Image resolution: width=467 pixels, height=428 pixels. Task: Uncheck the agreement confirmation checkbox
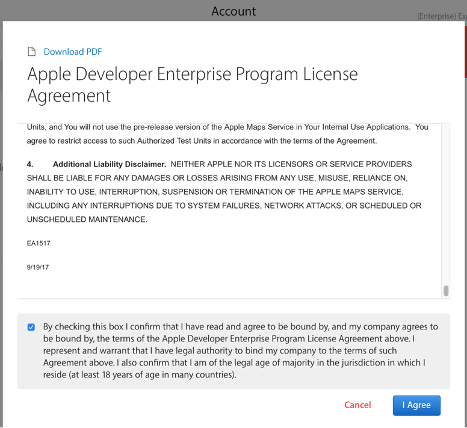31,327
